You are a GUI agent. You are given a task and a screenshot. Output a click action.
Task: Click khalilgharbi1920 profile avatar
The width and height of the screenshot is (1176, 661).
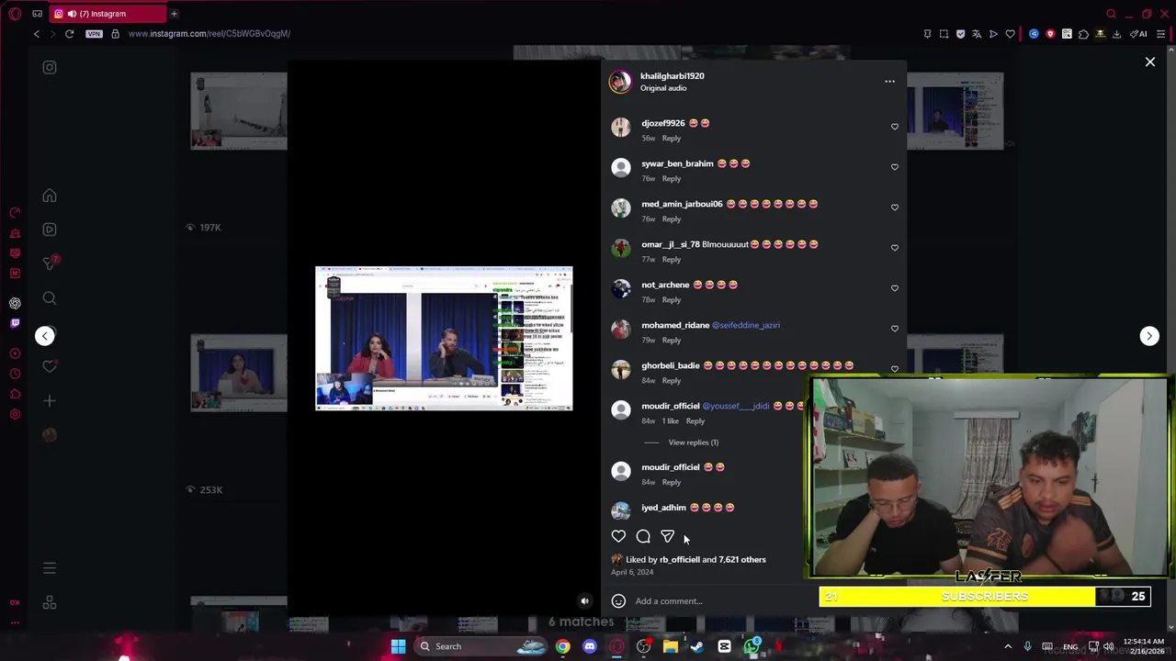[621, 82]
